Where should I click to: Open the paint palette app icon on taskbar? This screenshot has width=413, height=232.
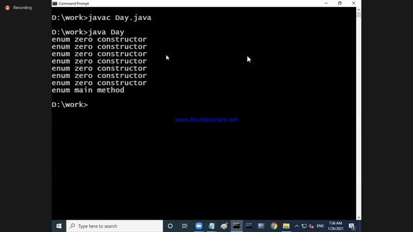224,226
